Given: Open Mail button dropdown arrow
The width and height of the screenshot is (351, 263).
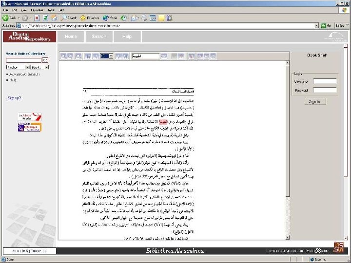Looking at the screenshot, I should tap(138, 18).
